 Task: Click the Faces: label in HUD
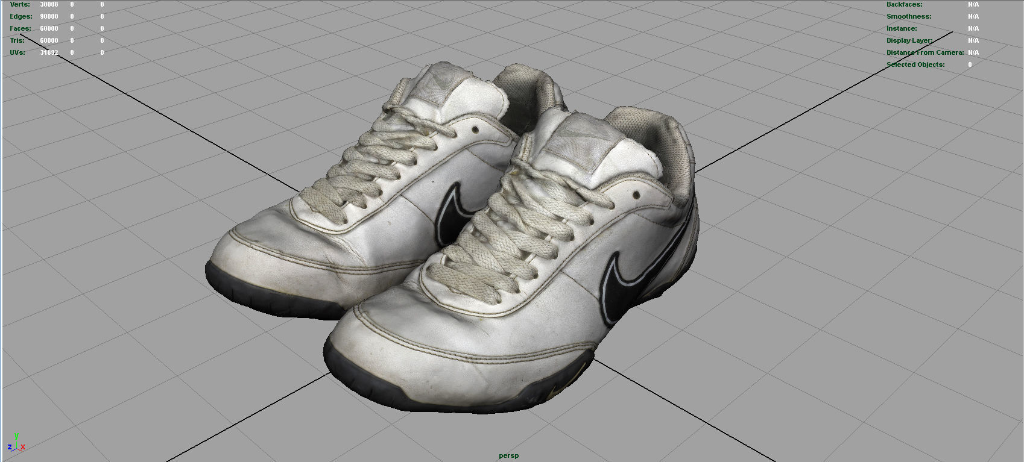point(21,28)
